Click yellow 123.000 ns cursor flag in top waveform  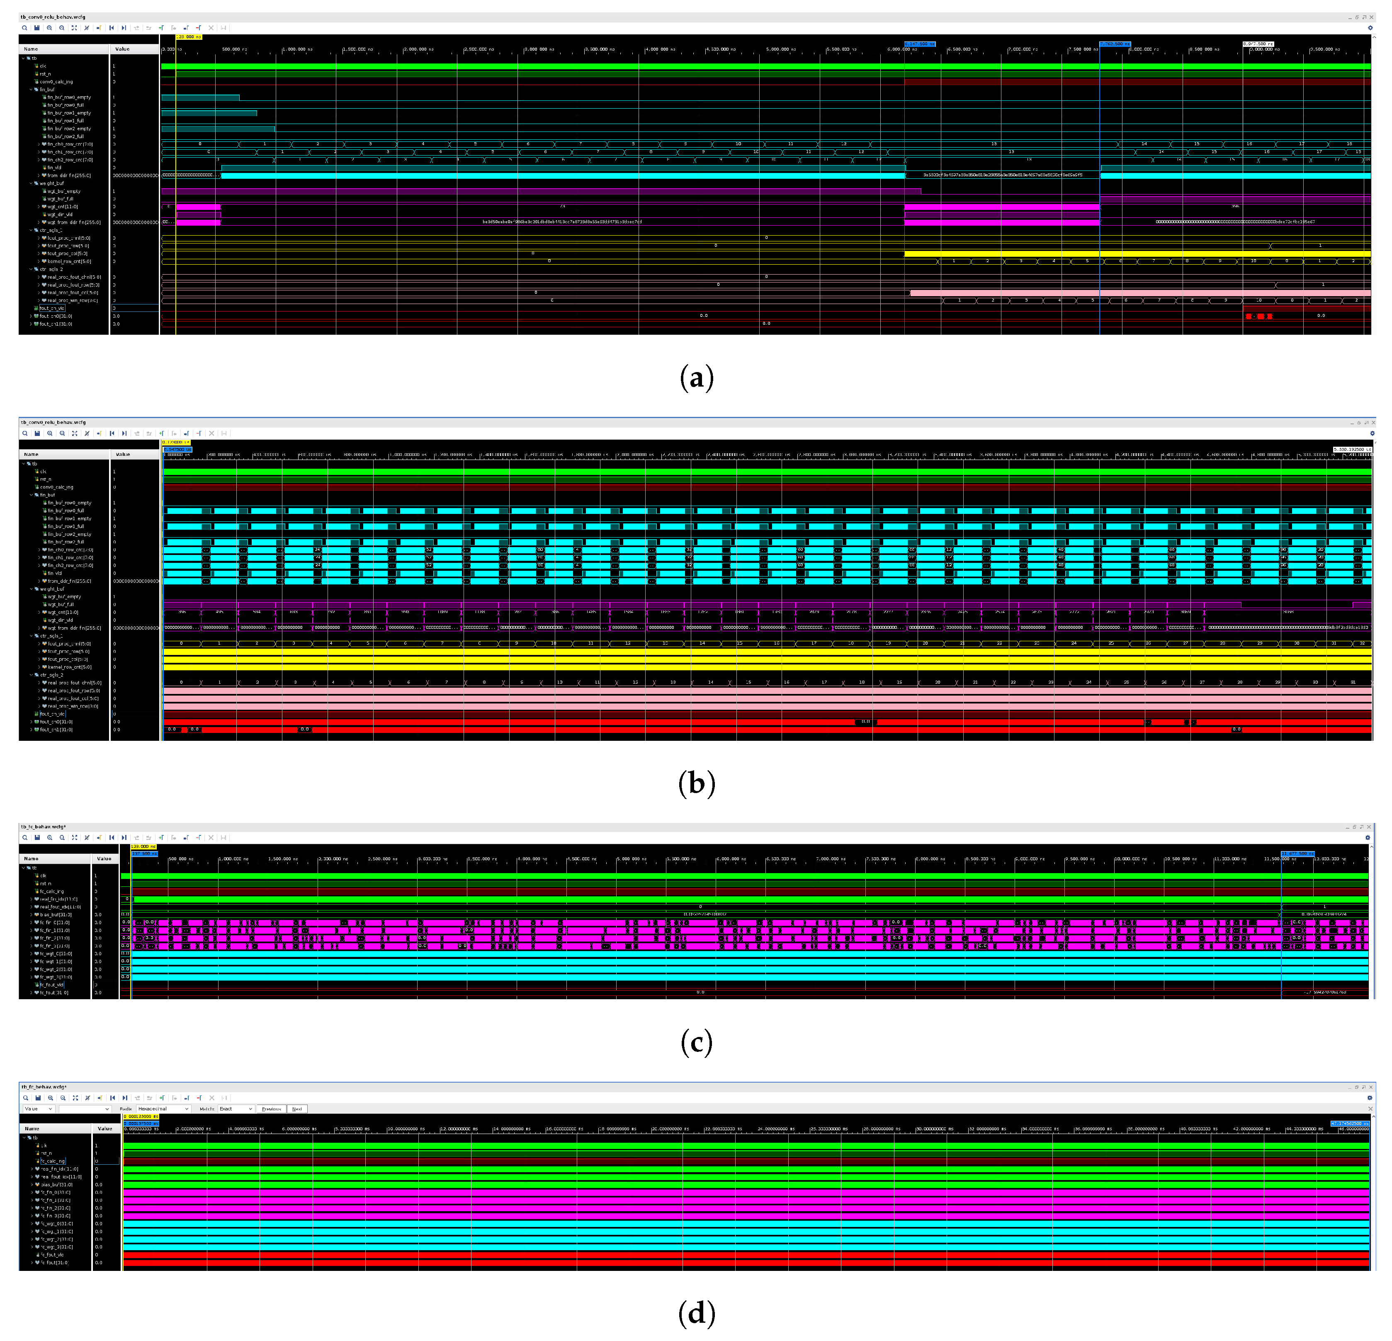click(x=188, y=36)
